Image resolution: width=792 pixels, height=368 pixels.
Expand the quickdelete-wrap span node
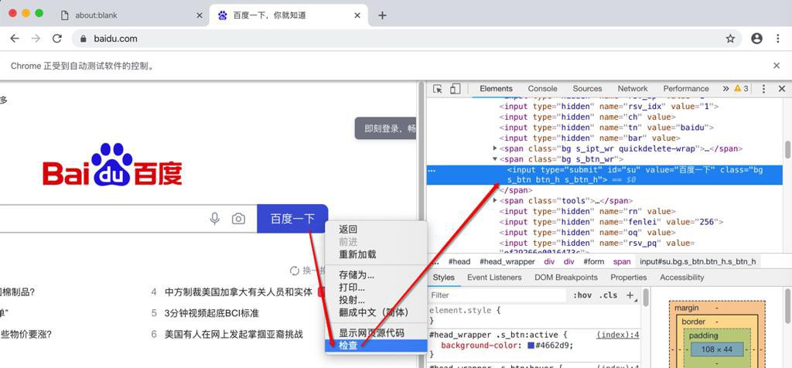coord(495,148)
